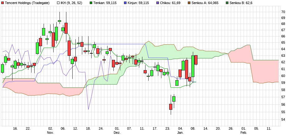This screenshot has height=135, width=286.
Task: Click the lowest red candlestick near 55
Action: coord(171,107)
